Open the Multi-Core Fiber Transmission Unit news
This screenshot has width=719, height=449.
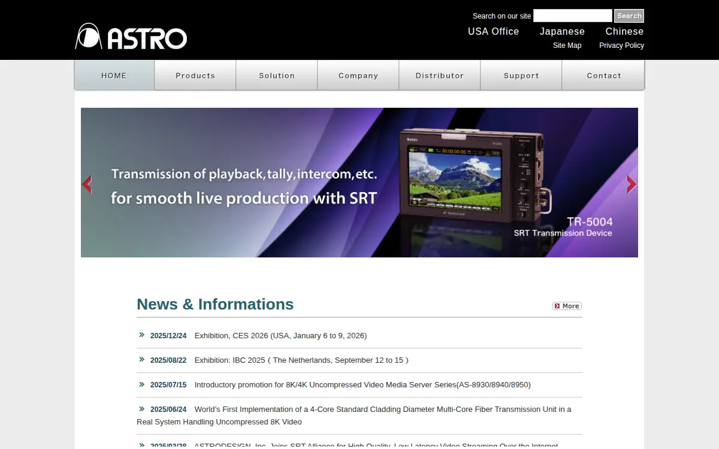pos(354,415)
